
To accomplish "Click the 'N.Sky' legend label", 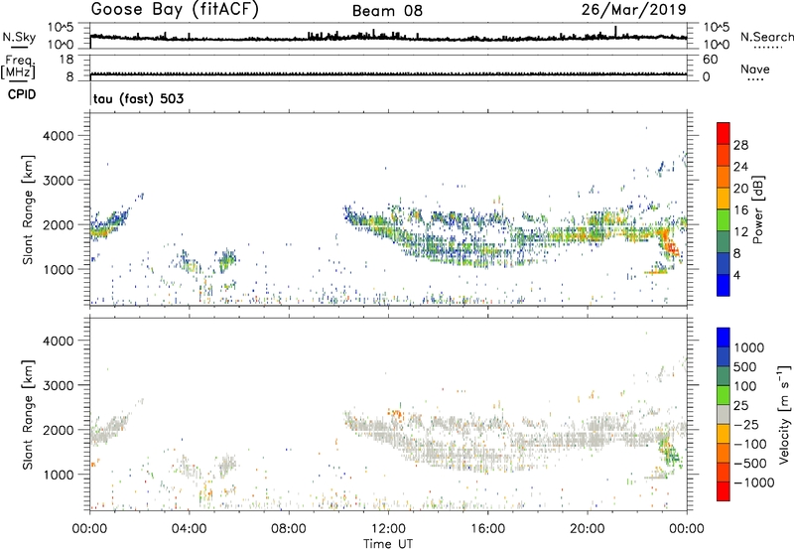I will point(19,37).
